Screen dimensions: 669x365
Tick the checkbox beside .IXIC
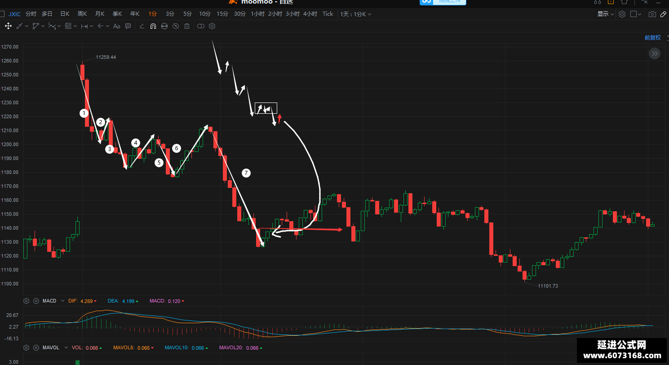tap(2, 14)
